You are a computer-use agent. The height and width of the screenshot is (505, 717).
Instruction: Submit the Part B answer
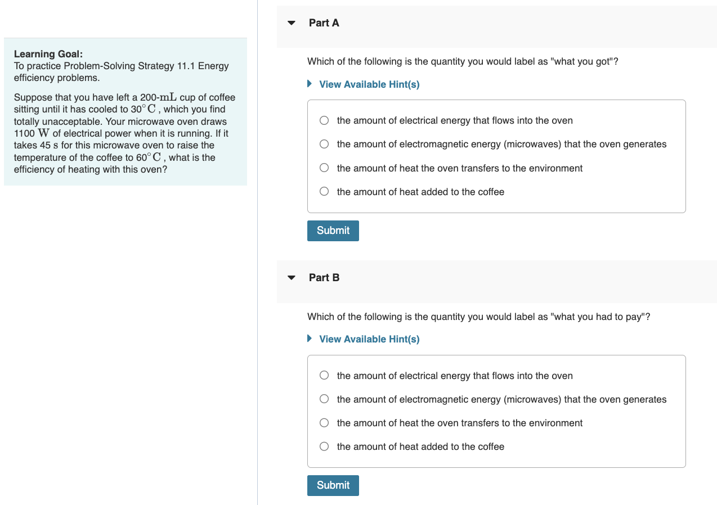[333, 485]
